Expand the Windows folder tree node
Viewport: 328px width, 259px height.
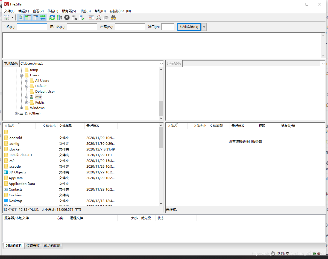[x=21, y=108]
